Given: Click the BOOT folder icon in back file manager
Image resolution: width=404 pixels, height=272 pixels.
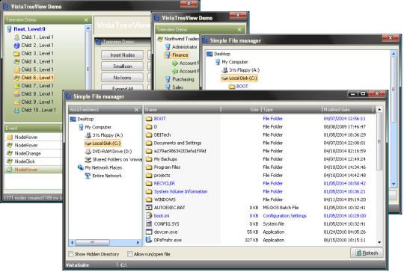Looking at the screenshot, I should 232,87.
